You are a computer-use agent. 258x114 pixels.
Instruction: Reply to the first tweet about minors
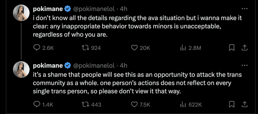coord(37,48)
